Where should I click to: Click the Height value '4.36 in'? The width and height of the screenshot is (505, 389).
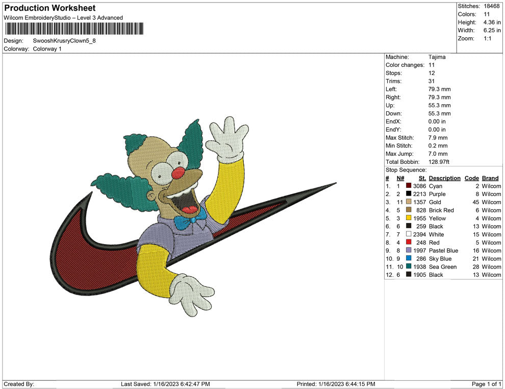click(x=492, y=22)
